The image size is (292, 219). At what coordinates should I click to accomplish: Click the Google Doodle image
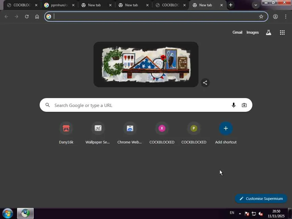[x=146, y=64]
